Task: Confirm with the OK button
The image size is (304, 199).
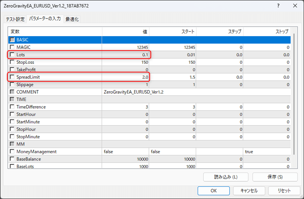Action: (213, 191)
